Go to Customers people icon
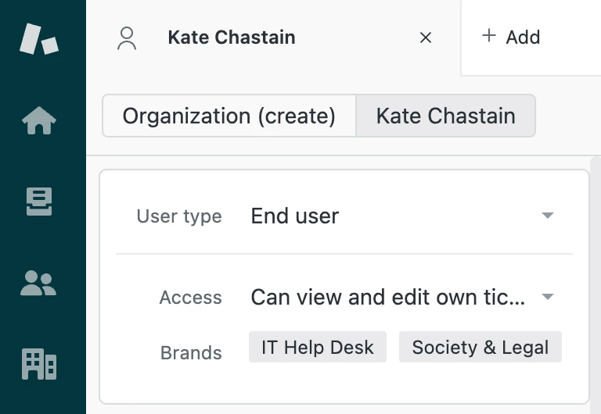601x414 pixels. (39, 284)
